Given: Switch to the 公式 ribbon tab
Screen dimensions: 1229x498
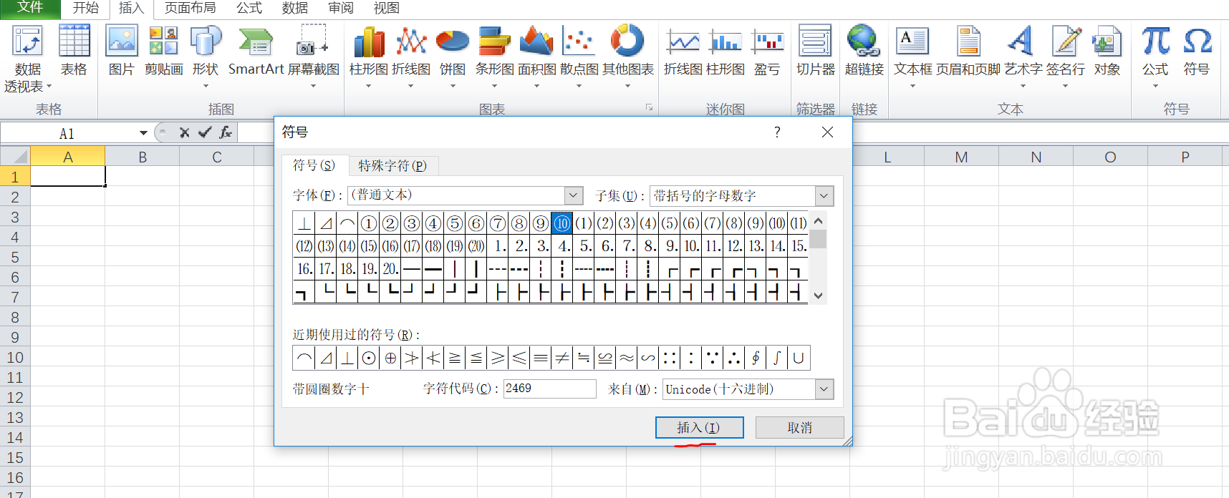Looking at the screenshot, I should (249, 8).
